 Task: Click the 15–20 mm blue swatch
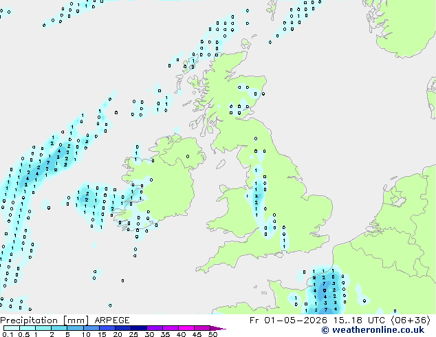tap(107, 328)
